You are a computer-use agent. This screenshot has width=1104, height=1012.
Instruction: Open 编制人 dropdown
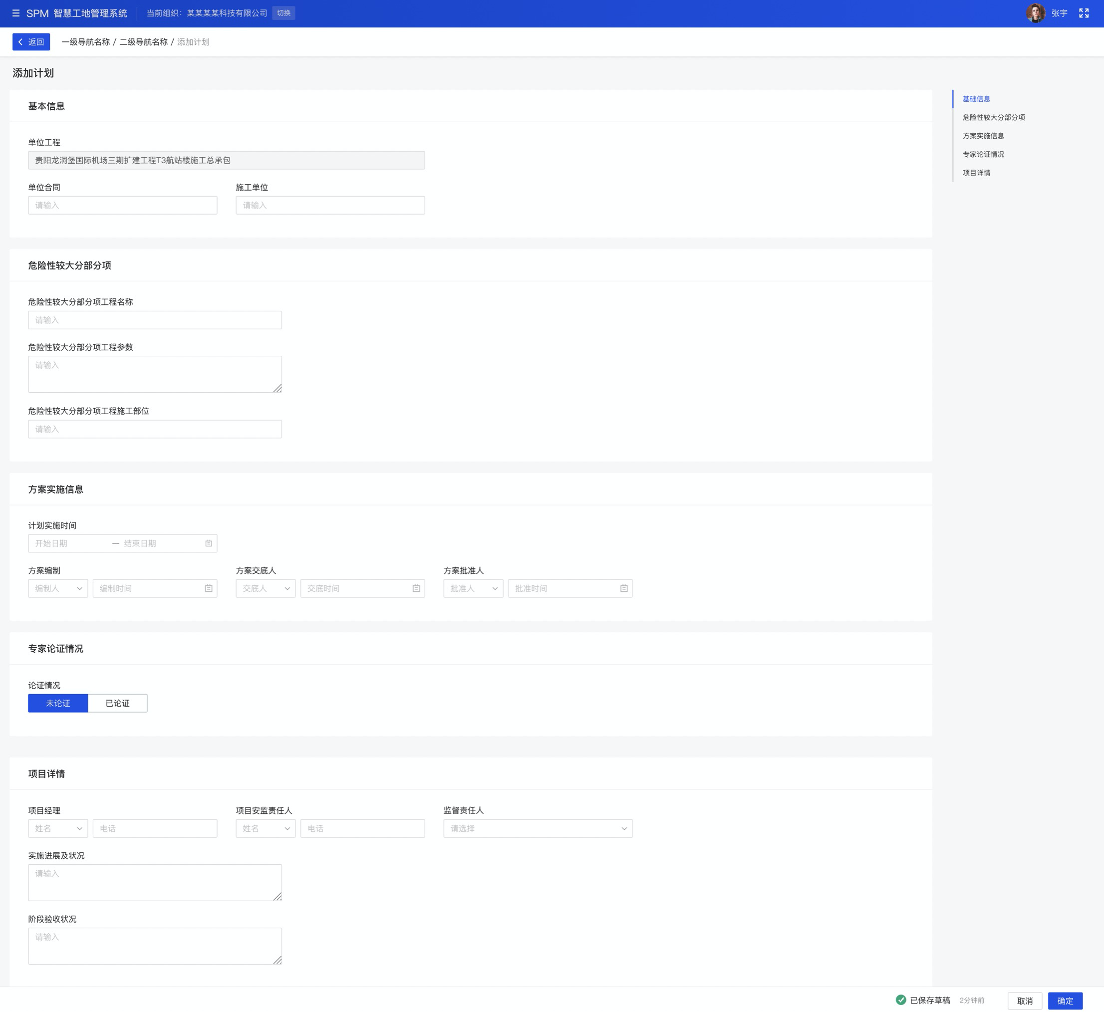(58, 588)
